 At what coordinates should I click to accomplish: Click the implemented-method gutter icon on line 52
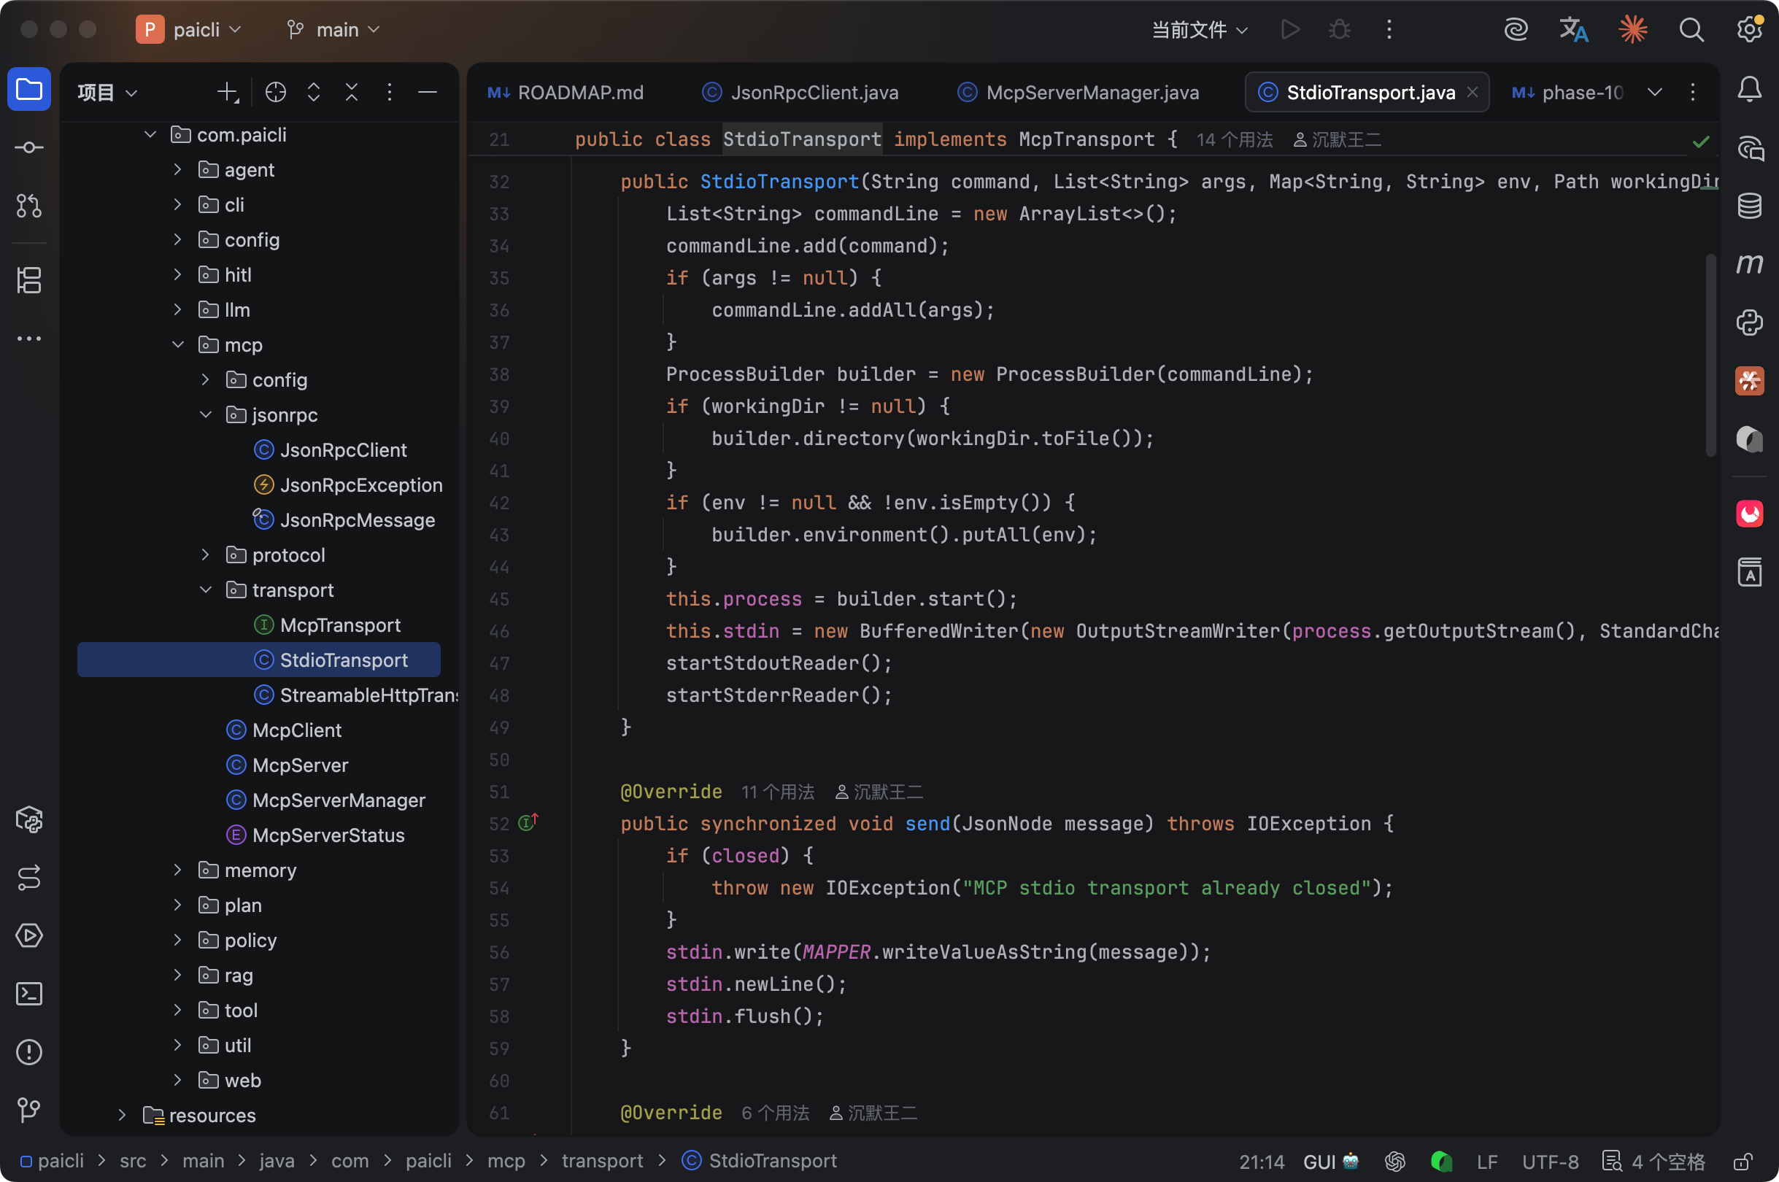(528, 822)
